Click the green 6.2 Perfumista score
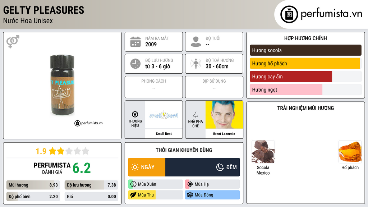The width and height of the screenshot is (368, 207). tap(82, 168)
